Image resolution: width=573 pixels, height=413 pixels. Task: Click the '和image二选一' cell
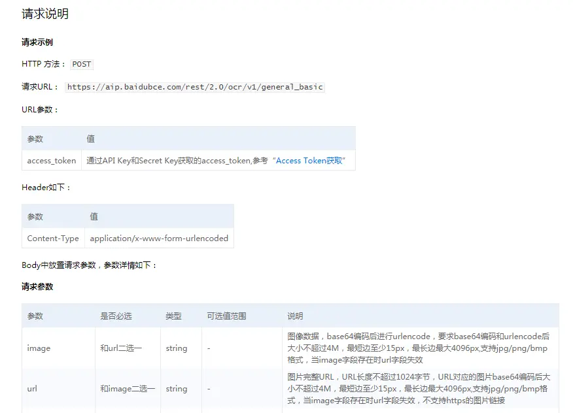(128, 389)
